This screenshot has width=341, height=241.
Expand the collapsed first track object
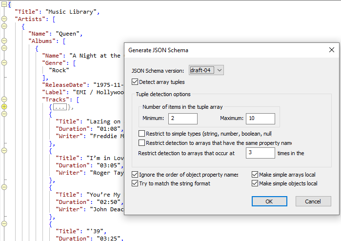pyautogui.click(x=4, y=106)
